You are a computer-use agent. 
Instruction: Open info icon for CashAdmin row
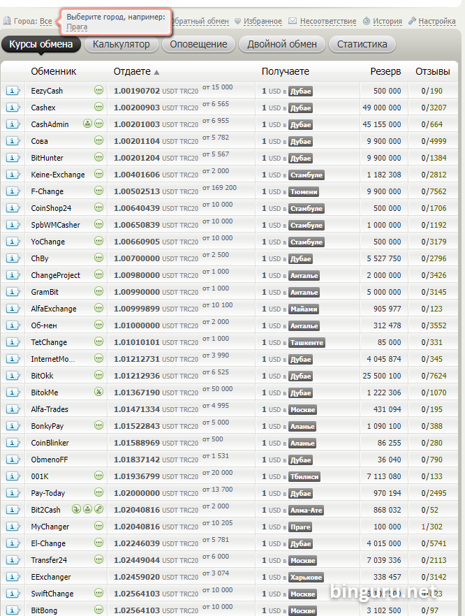(x=13, y=124)
